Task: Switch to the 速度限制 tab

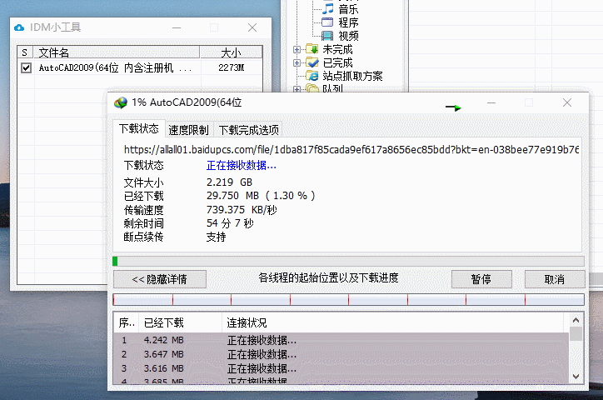Action: [x=188, y=130]
